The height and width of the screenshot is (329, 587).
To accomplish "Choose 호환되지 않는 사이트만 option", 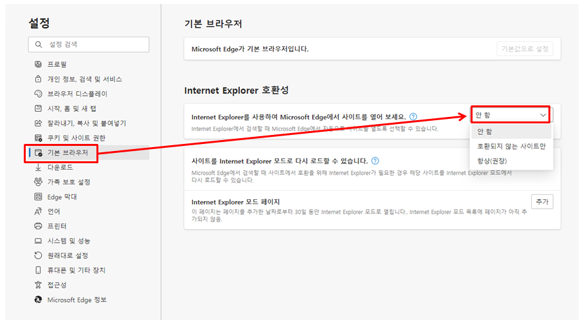I will tap(511, 146).
